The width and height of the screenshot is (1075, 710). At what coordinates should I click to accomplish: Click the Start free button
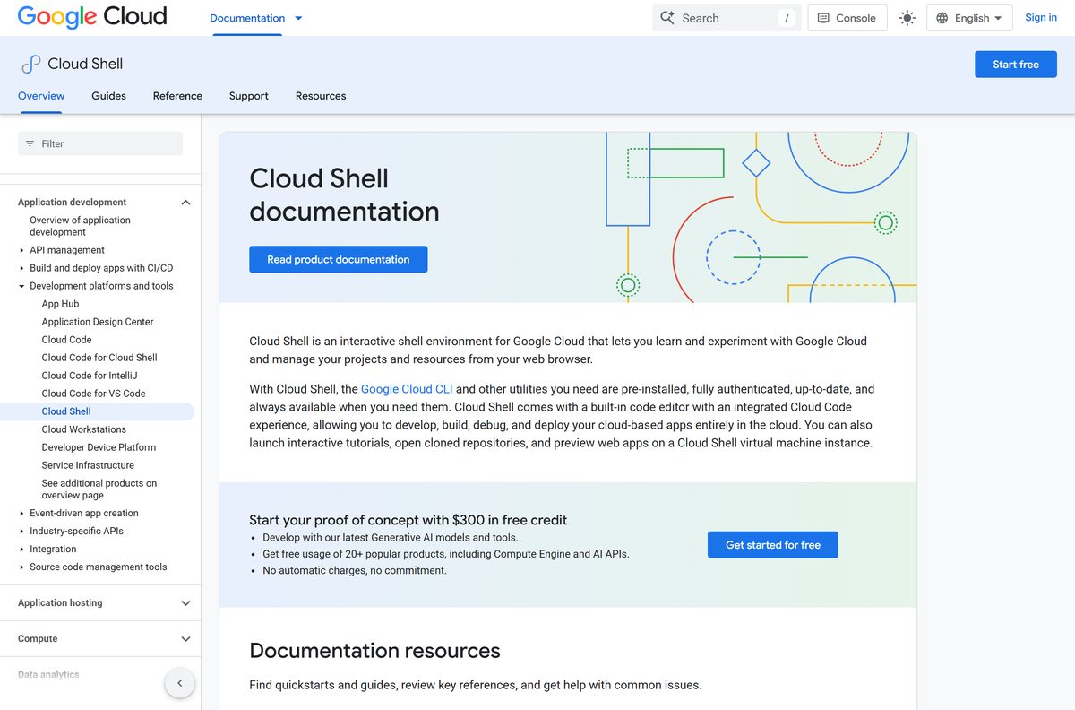coord(1016,65)
